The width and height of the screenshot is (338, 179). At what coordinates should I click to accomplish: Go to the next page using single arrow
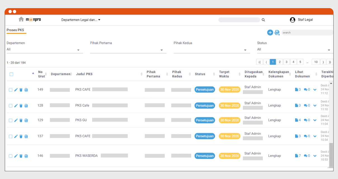tap(323, 62)
